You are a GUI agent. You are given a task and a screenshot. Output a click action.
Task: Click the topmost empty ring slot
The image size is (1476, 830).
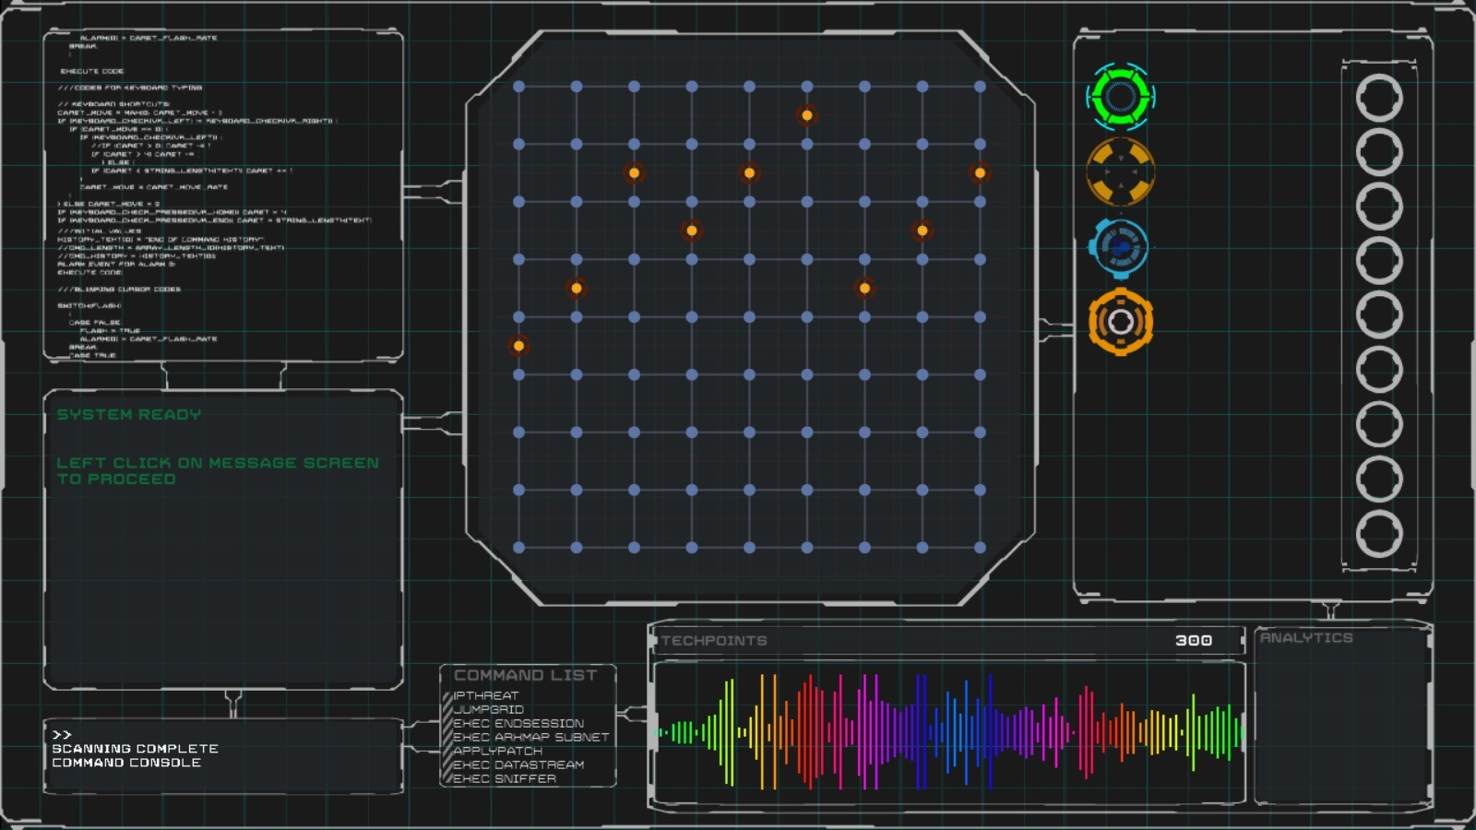pos(1379,98)
